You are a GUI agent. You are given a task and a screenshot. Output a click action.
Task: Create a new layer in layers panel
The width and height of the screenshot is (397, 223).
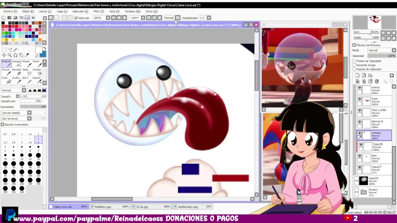point(357,75)
